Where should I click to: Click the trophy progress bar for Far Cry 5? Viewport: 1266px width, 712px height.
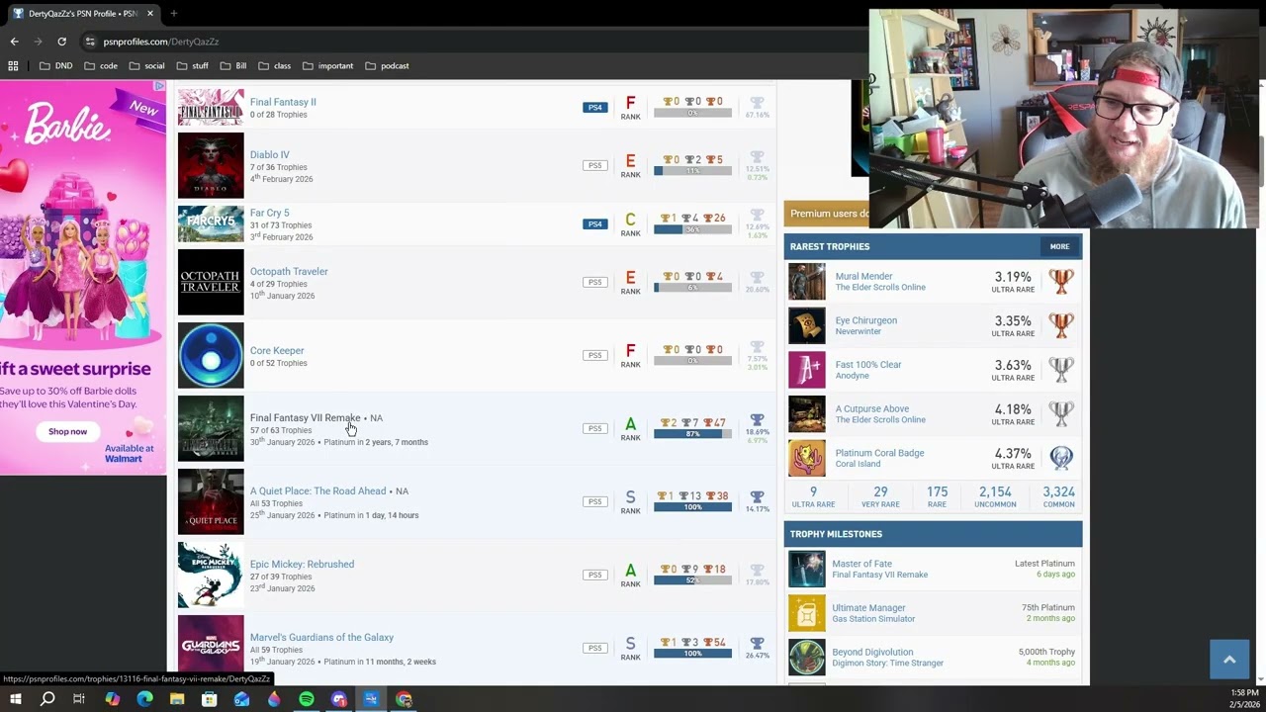click(692, 229)
